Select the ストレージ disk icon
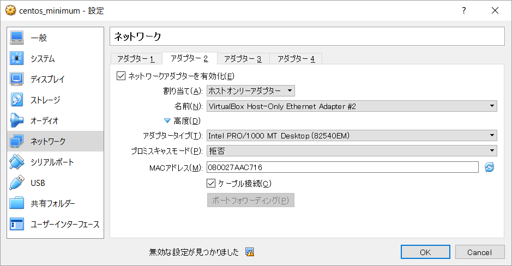 click(x=16, y=100)
